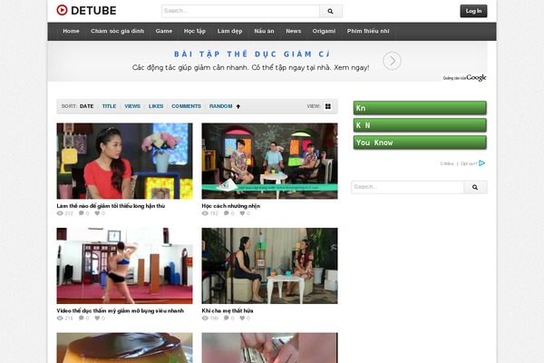Open the 'Nấu ăn' category
This screenshot has width=544, height=363.
click(x=264, y=31)
